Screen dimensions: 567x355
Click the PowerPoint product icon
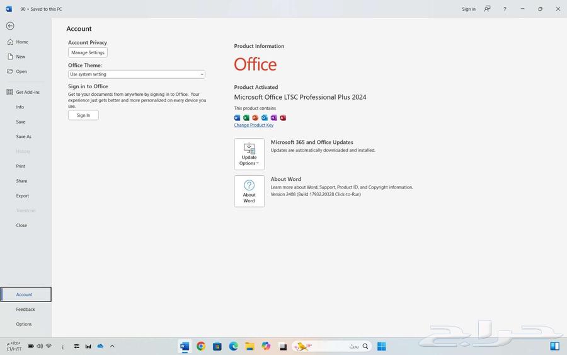[x=255, y=118]
